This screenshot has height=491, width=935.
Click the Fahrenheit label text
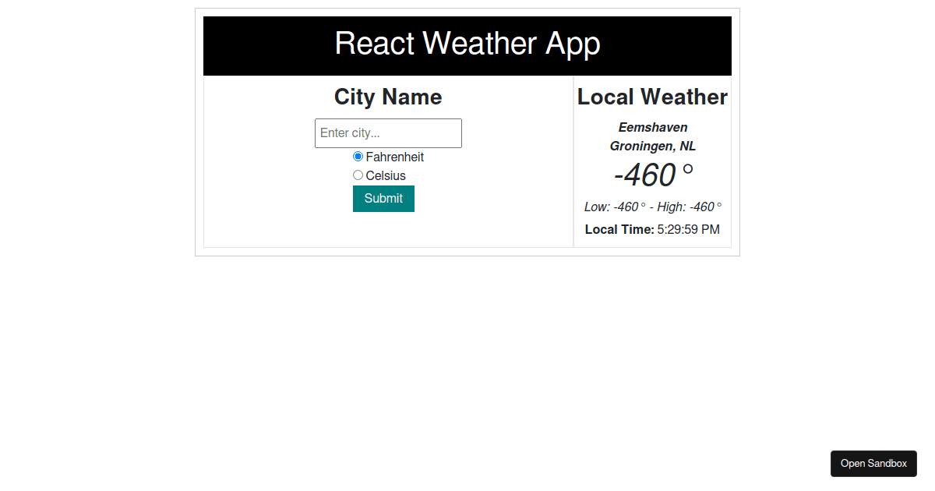coord(394,157)
